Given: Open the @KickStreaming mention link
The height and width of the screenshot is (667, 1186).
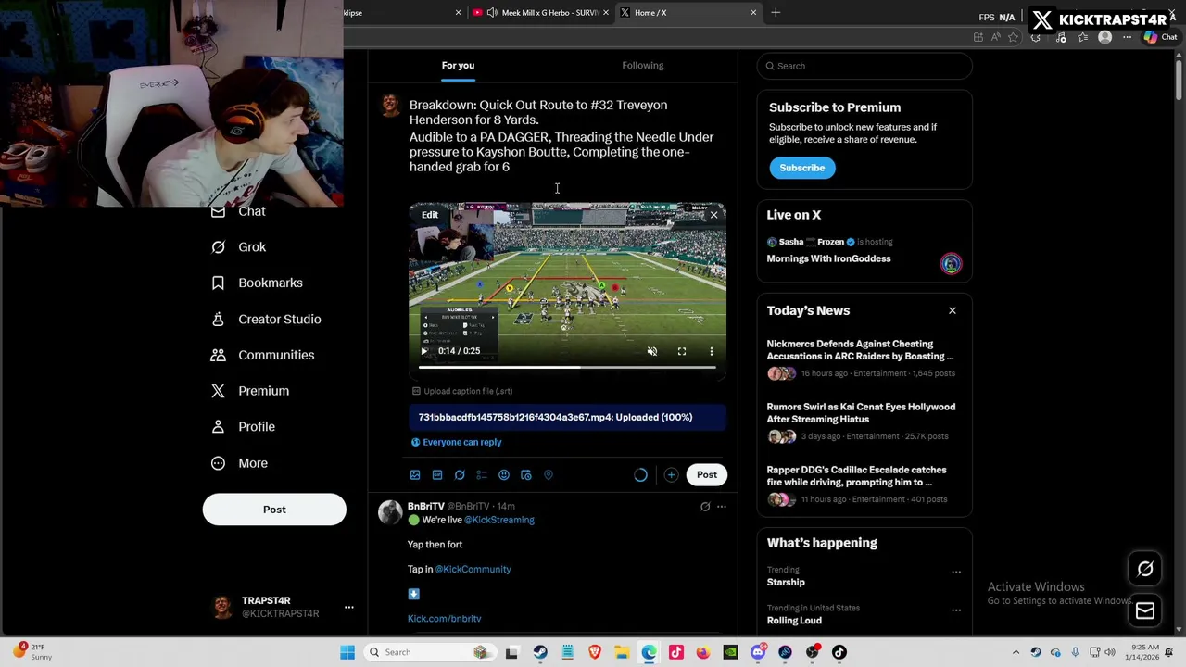Looking at the screenshot, I should click(x=499, y=520).
